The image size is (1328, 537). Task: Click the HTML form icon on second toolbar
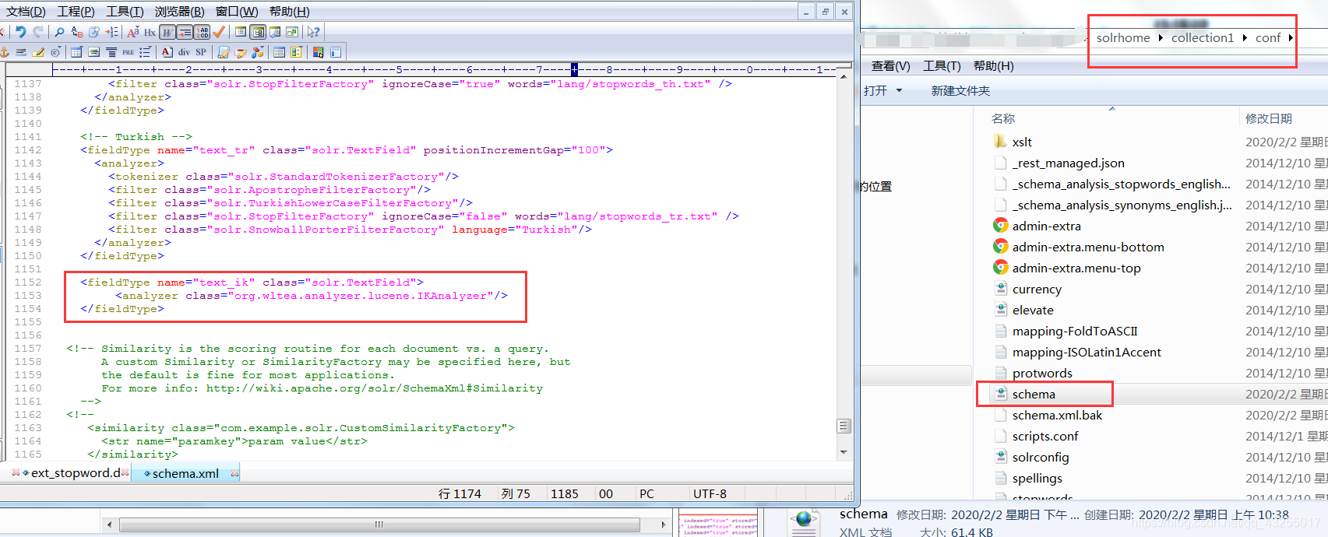(x=279, y=52)
